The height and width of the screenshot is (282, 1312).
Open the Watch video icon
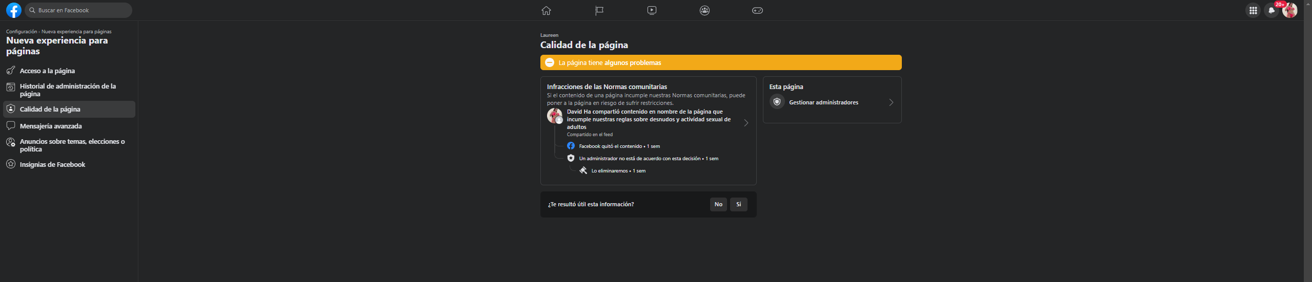(652, 10)
